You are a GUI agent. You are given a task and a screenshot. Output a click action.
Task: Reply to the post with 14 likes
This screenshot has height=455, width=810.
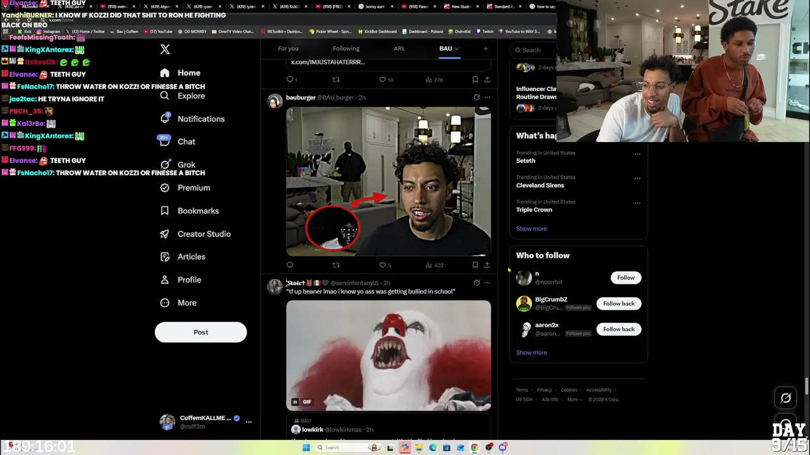(291, 80)
